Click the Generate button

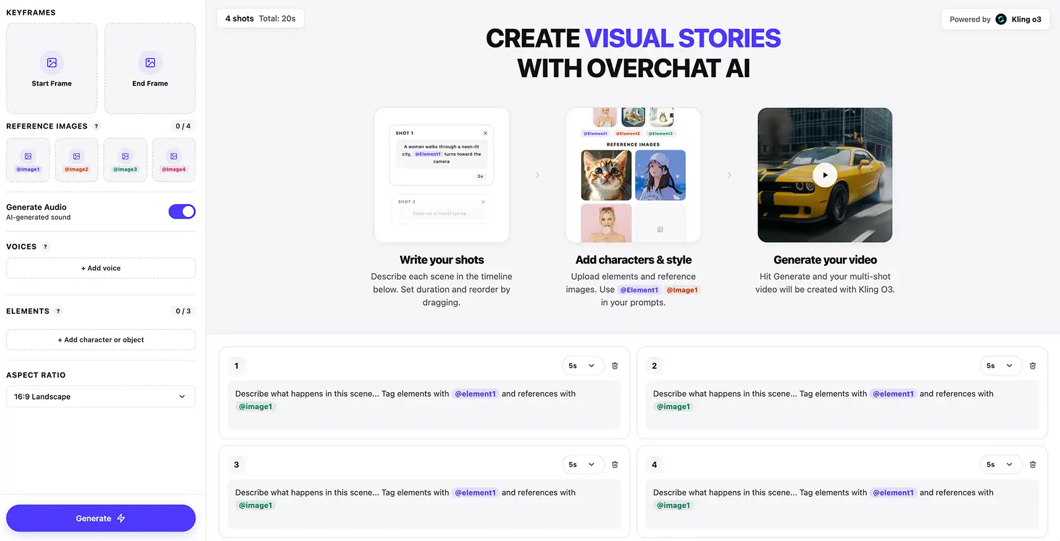(x=101, y=518)
